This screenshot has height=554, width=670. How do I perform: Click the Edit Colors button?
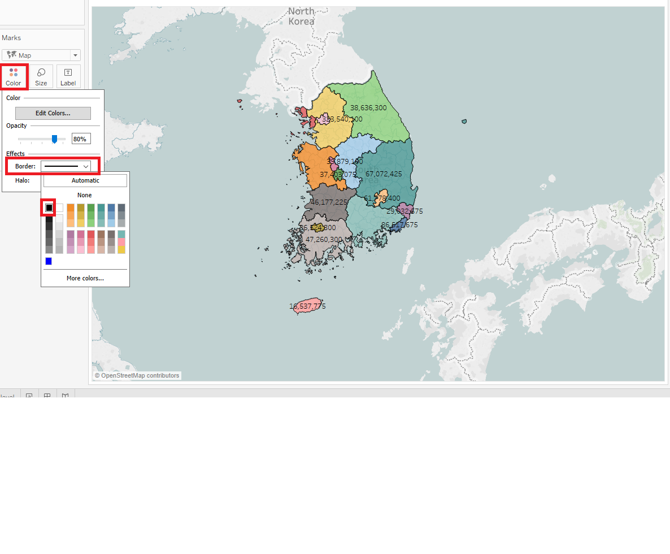pos(53,113)
